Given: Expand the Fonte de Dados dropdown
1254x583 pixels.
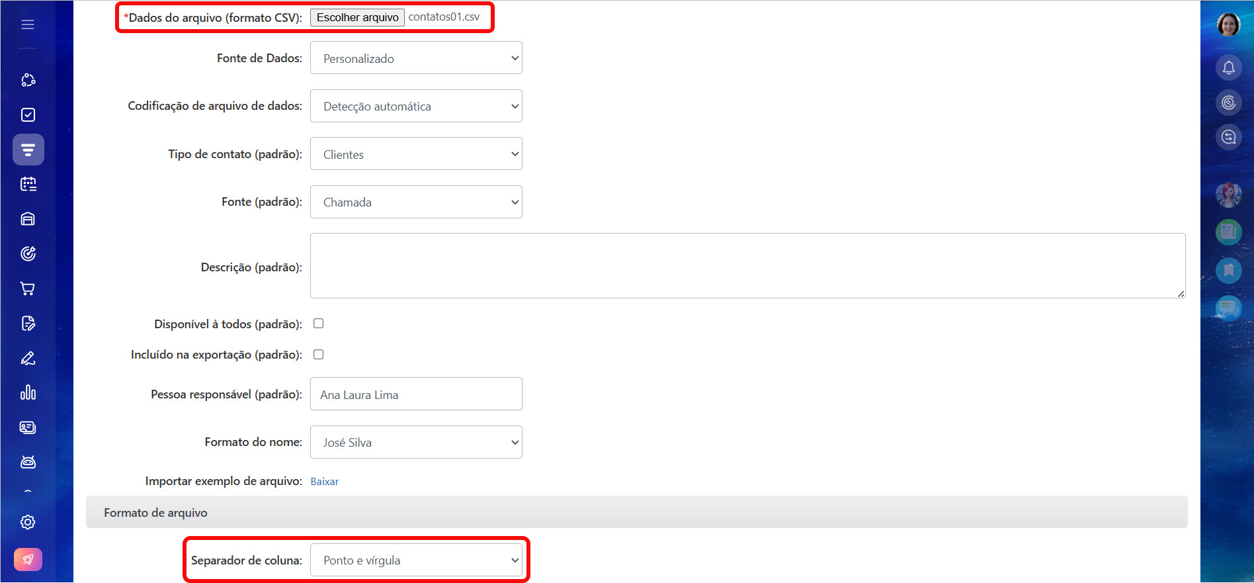Looking at the screenshot, I should pos(416,58).
